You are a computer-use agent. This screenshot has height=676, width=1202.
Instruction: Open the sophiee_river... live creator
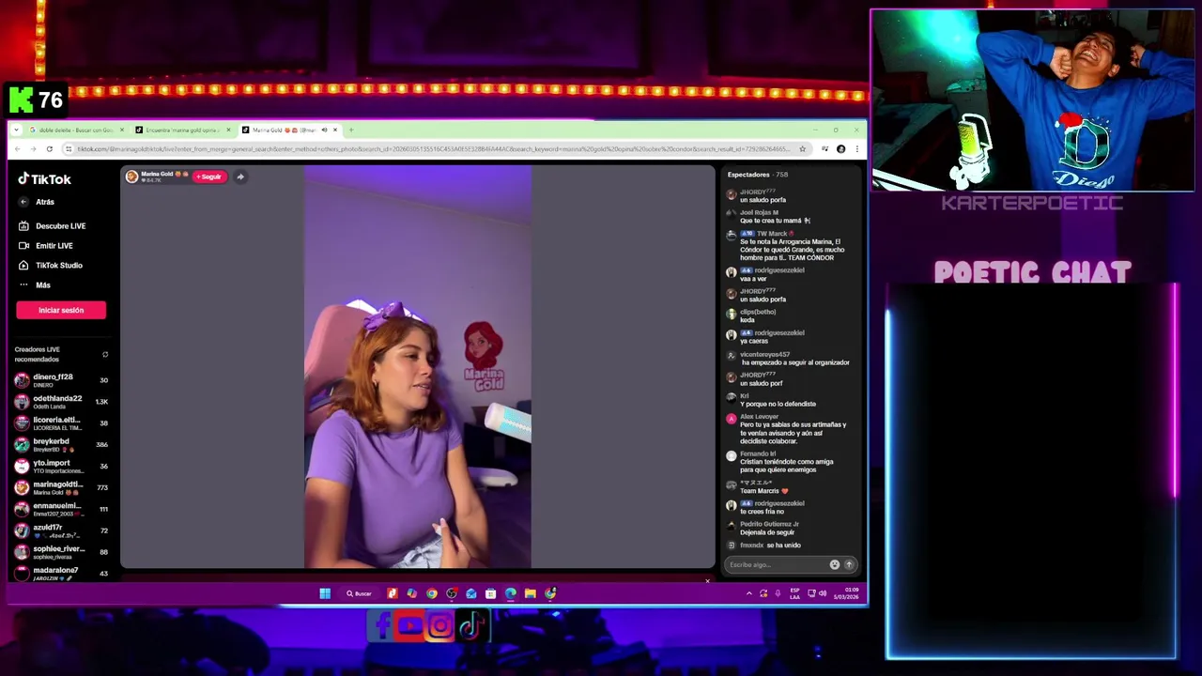point(61,552)
